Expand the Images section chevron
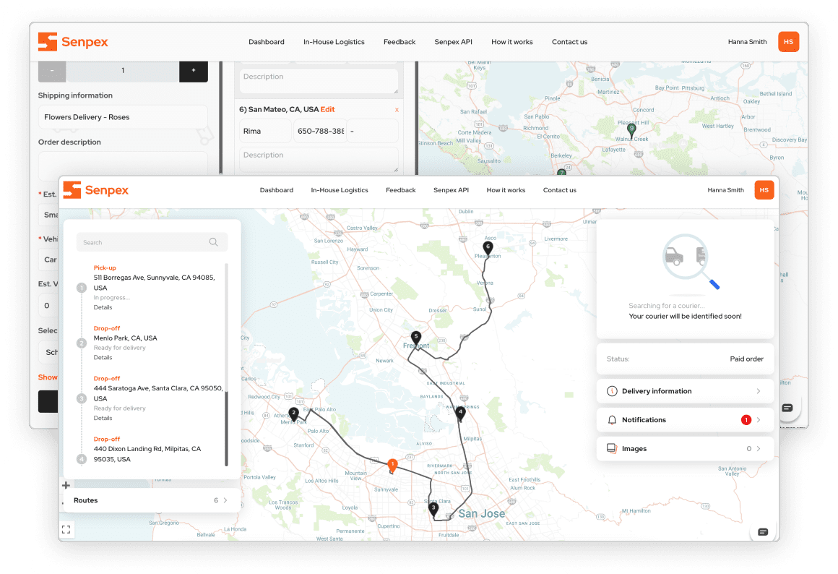 pos(759,448)
